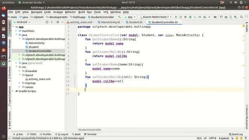Click the volume icon in system tray
249x140 pixels.
pyautogui.click(x=236, y=2)
